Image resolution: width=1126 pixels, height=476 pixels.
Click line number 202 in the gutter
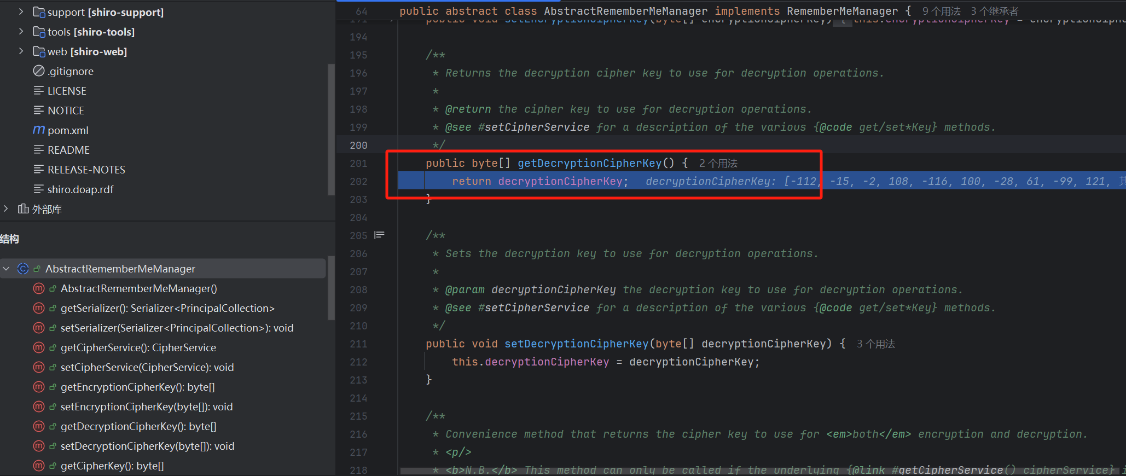tap(358, 181)
